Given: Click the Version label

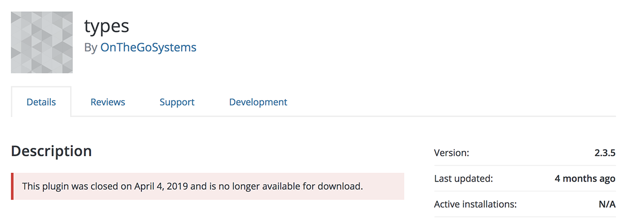Looking at the screenshot, I should pos(451,153).
